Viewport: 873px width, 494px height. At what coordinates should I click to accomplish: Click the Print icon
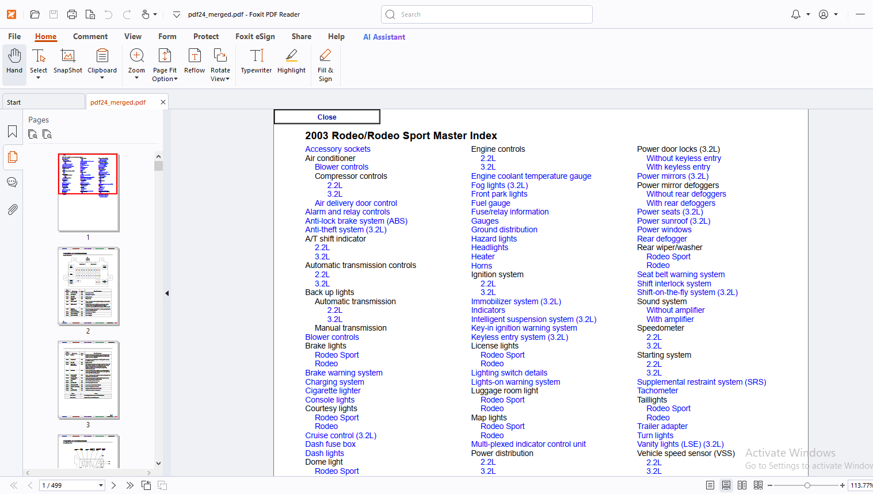tap(72, 14)
